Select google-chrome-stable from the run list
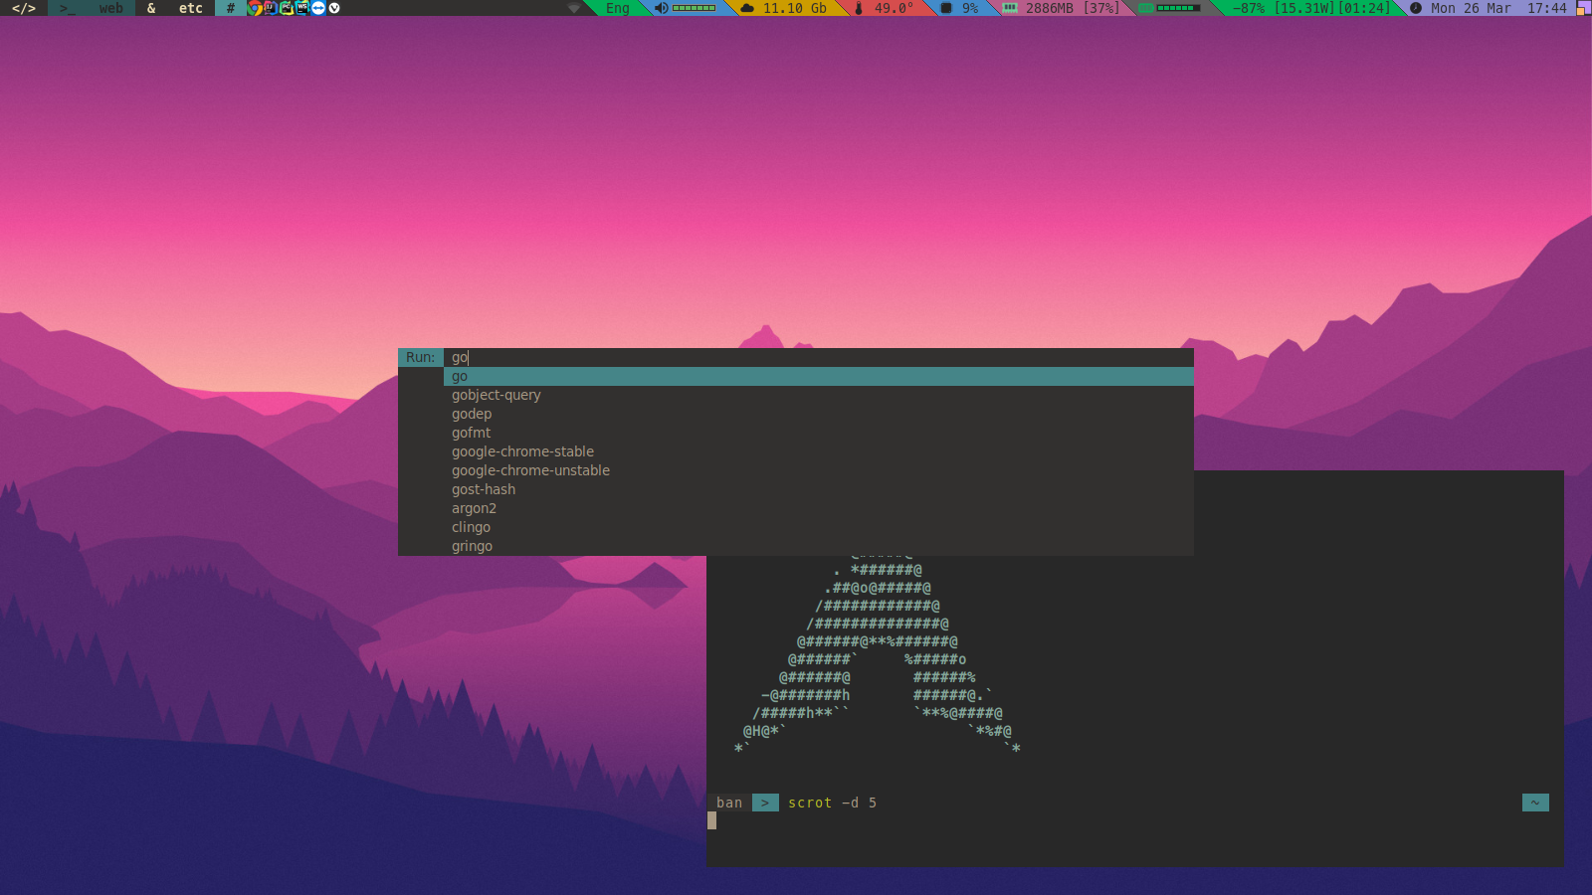 point(522,451)
